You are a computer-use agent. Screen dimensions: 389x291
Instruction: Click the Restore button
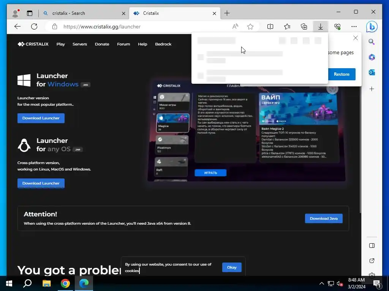tap(342, 74)
